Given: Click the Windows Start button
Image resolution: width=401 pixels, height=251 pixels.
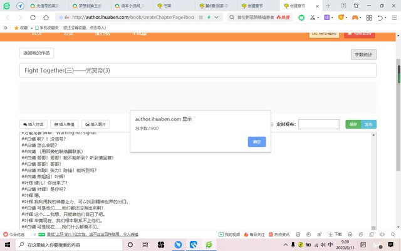Looking at the screenshot, I should tap(7, 244).
